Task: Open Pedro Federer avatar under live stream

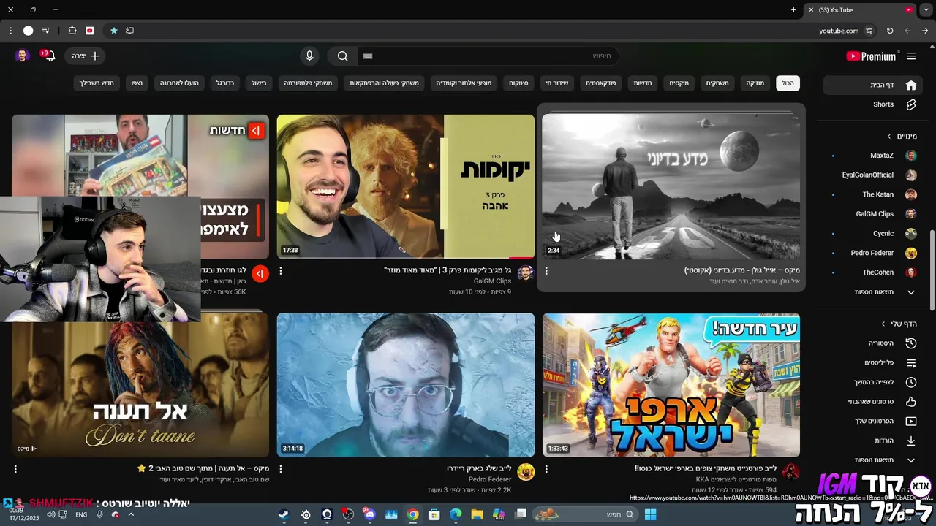Action: click(526, 472)
